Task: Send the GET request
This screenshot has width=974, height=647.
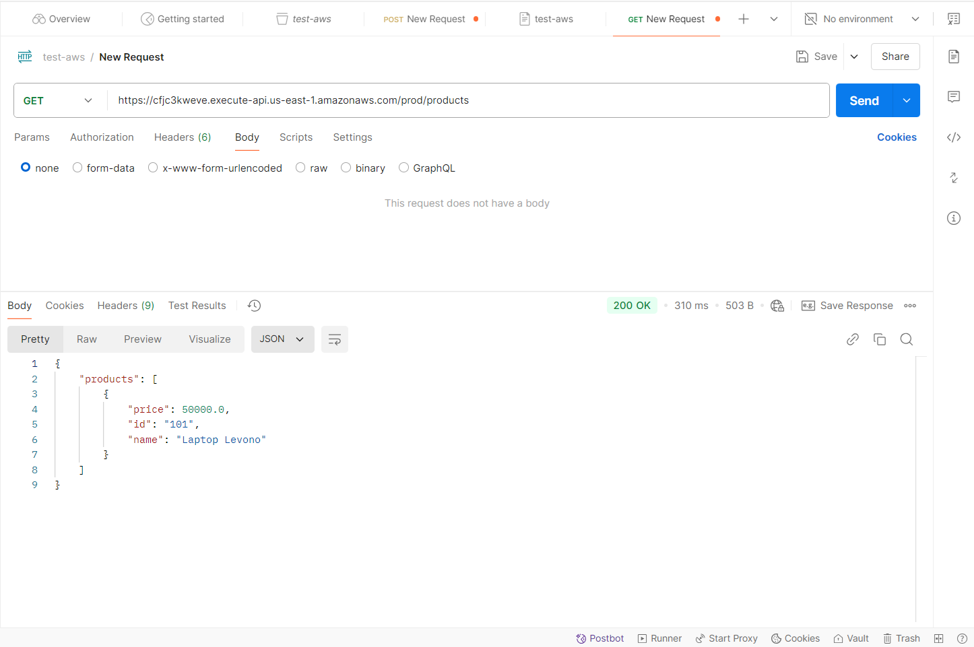Action: click(x=864, y=100)
